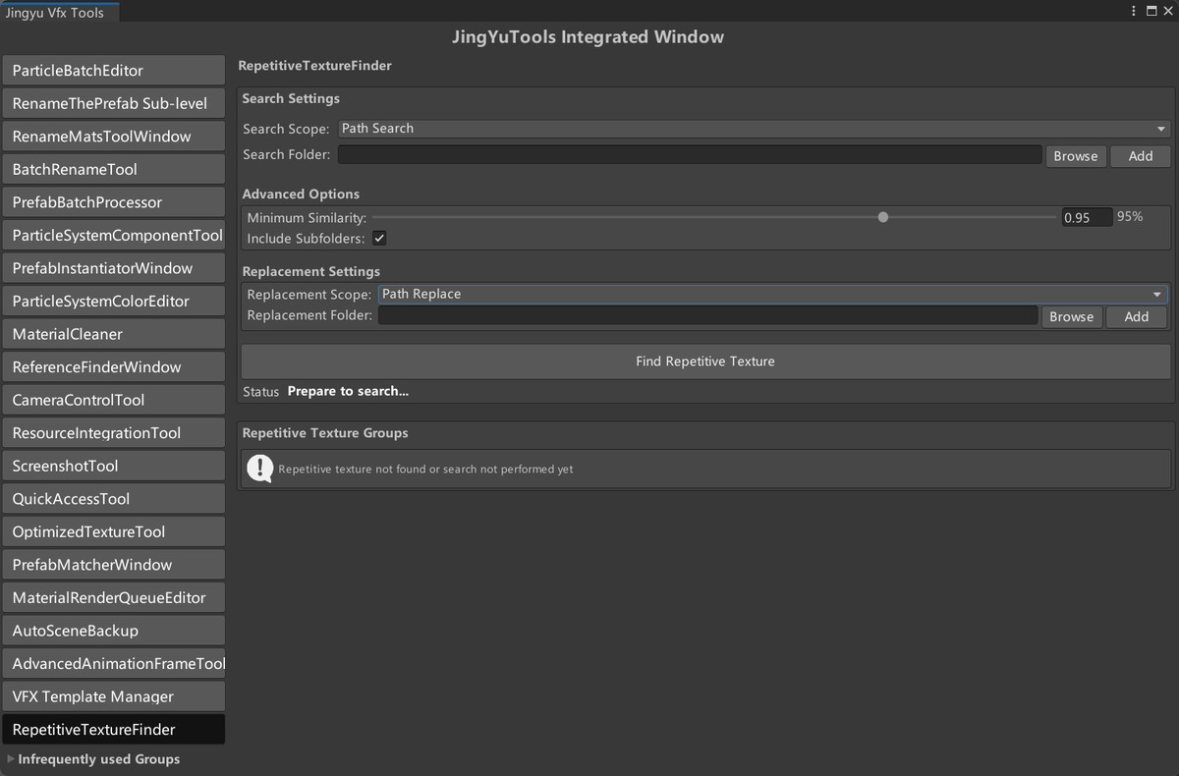Click the 'Repetitive texture not found' message
Viewport: 1179px width, 776px height.
(x=425, y=470)
